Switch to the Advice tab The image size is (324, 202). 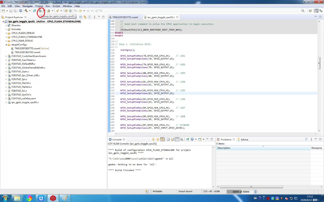pos(243,139)
